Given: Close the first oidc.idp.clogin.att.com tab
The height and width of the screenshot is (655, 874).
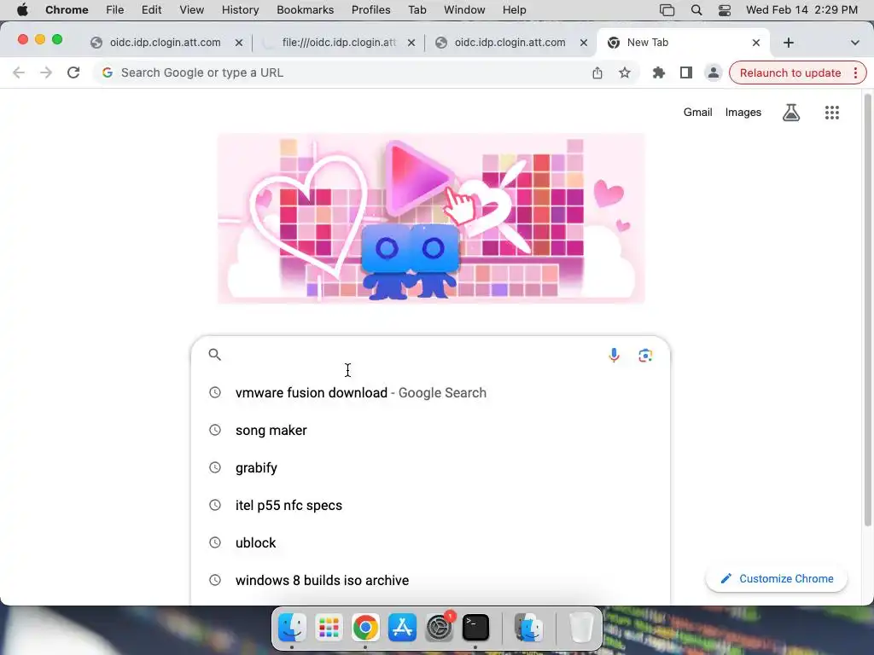Looking at the screenshot, I should click(239, 43).
